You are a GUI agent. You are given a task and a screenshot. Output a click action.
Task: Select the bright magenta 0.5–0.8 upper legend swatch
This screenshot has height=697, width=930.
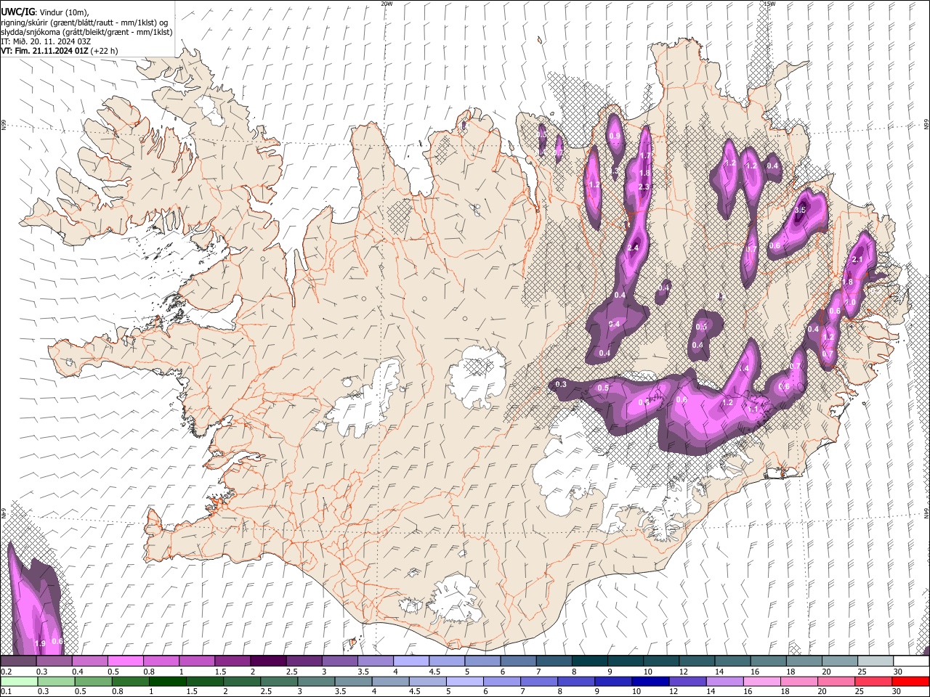(126, 661)
